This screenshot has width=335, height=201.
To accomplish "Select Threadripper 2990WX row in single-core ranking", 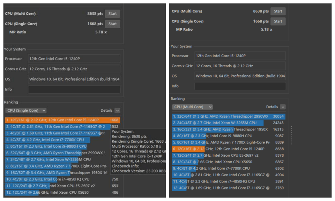I will pyautogui.click(x=58, y=153).
